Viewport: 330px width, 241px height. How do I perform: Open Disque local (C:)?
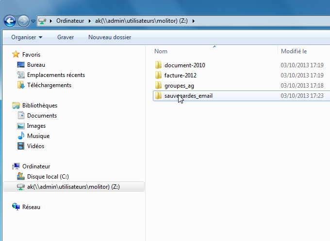[x=48, y=177]
